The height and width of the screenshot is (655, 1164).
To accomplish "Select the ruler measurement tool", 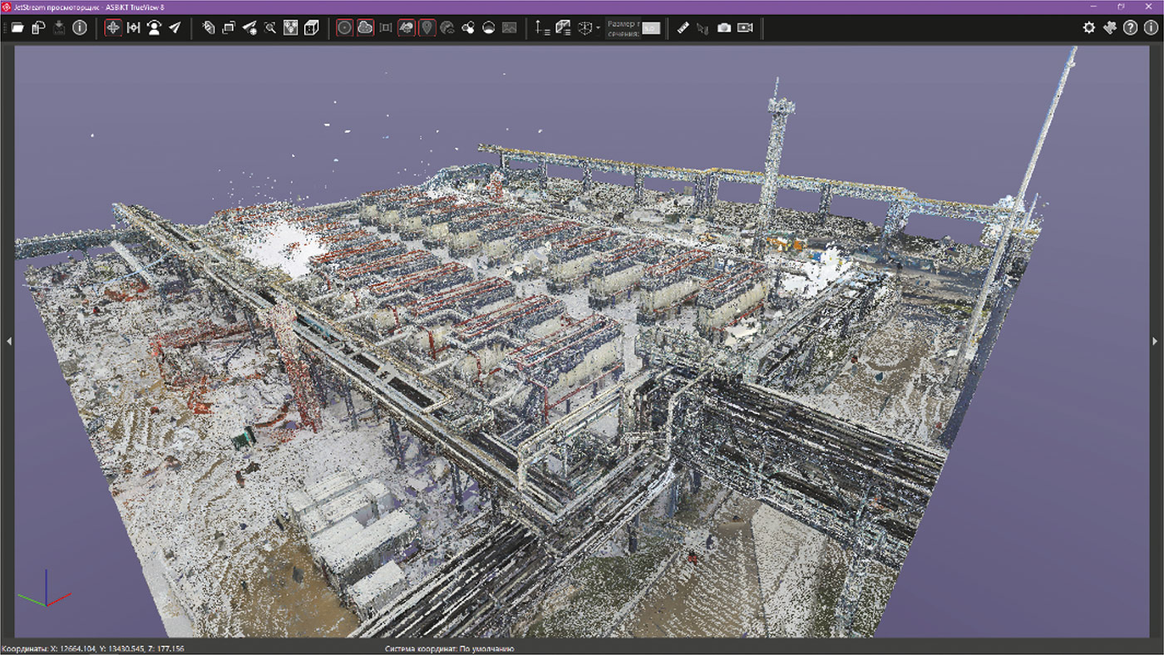I will (683, 27).
